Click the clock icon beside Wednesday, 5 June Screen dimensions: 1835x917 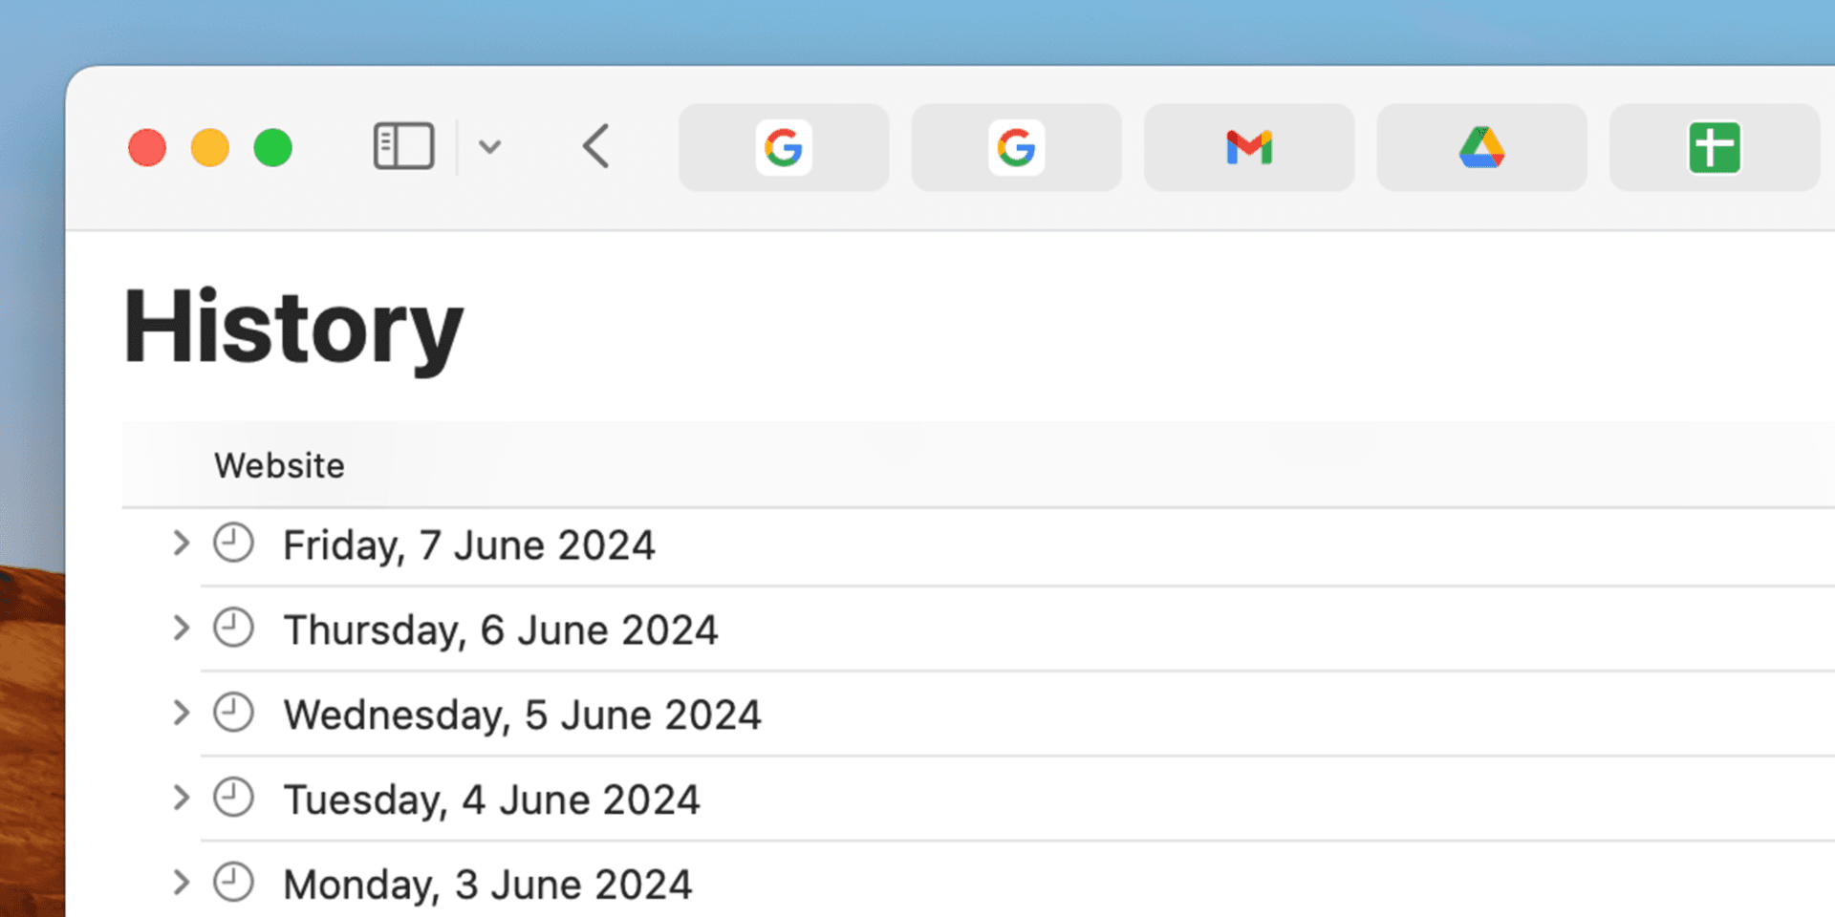[232, 712]
